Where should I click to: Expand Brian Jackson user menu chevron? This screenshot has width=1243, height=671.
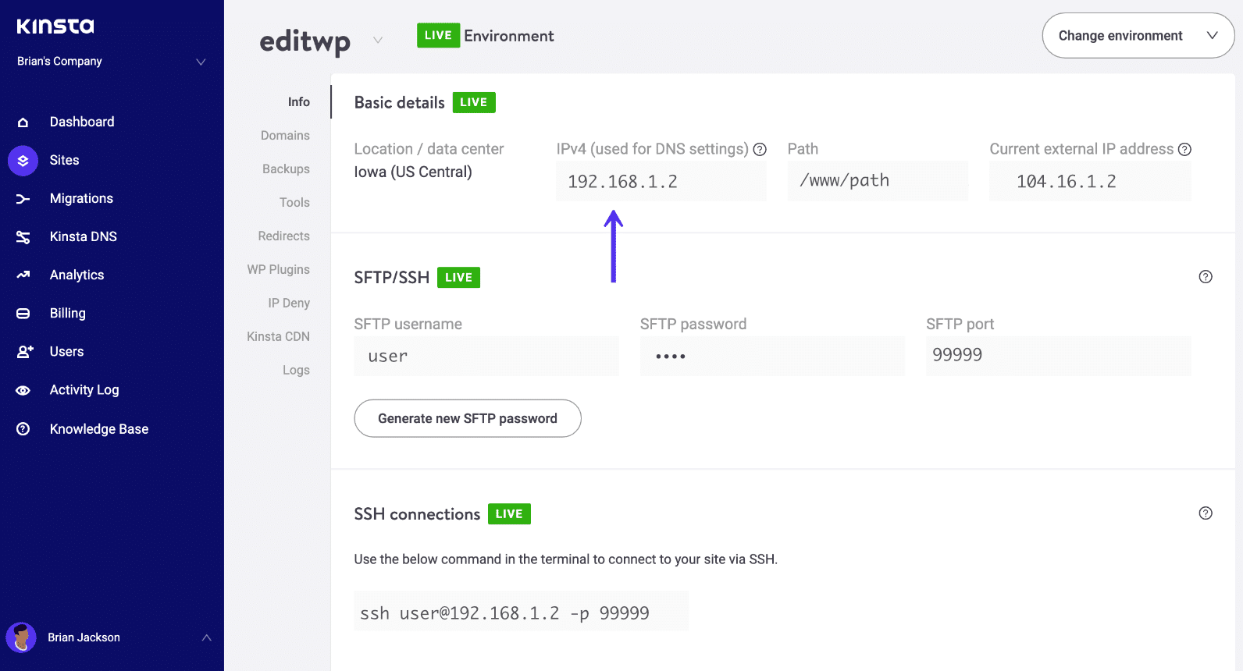(x=207, y=637)
